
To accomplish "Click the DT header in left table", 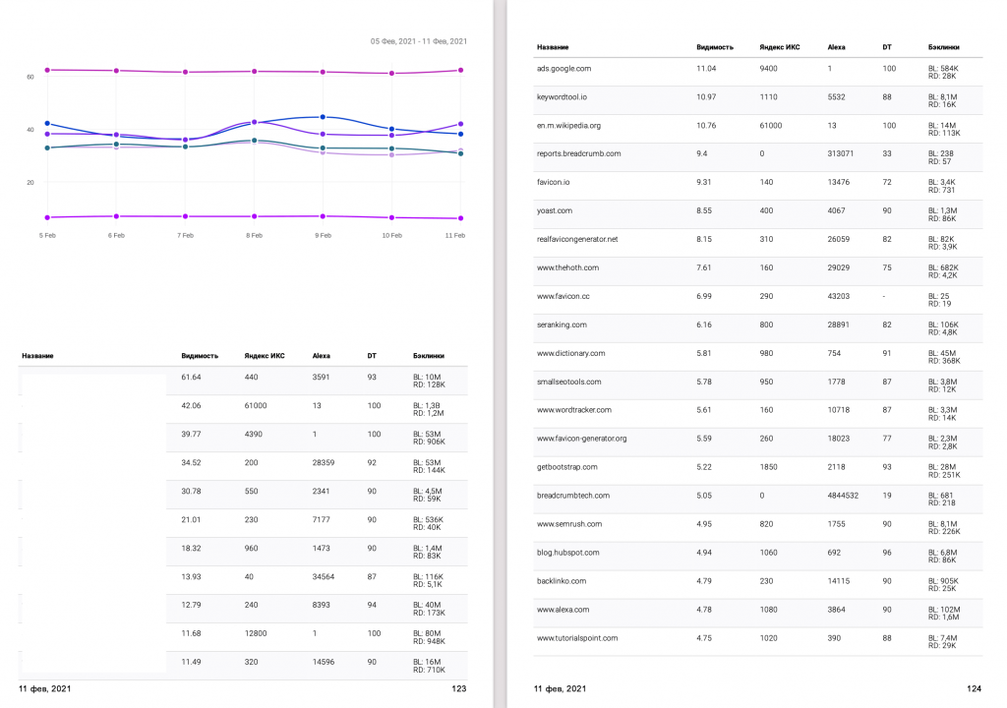I will (372, 356).
